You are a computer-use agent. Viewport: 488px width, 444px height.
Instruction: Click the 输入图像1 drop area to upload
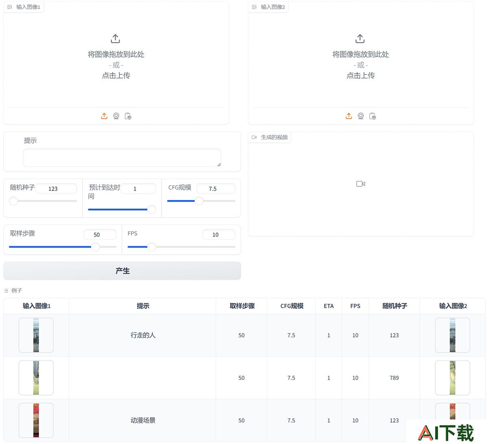coord(116,57)
